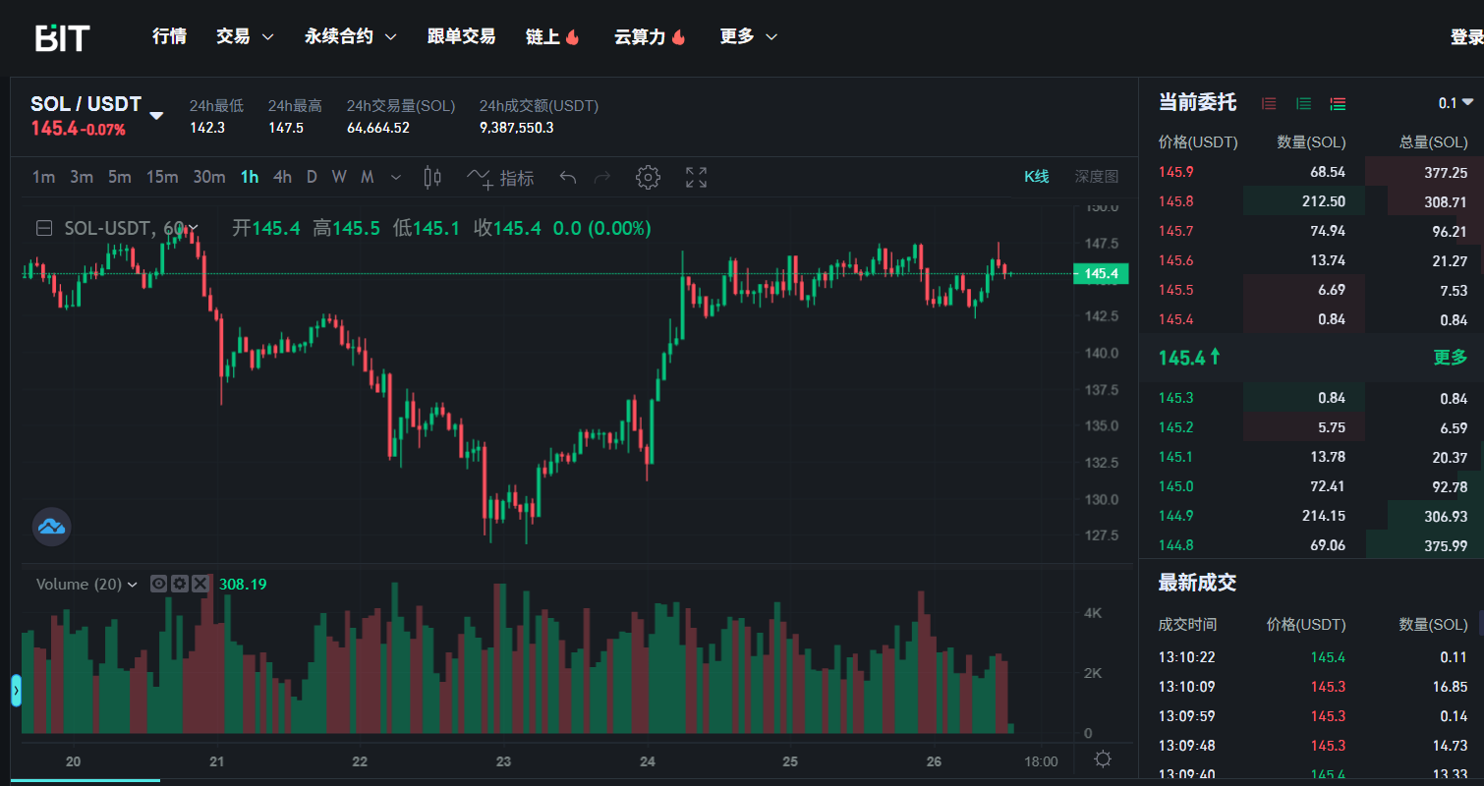This screenshot has height=786, width=1484.
Task: Click the undo arrow in chart toolbar
Action: point(567,178)
